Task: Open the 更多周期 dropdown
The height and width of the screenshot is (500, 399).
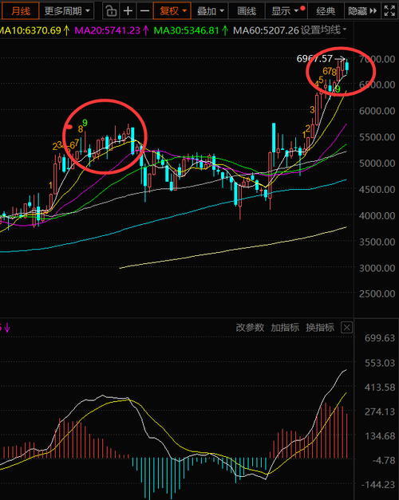Action: pyautogui.click(x=67, y=11)
